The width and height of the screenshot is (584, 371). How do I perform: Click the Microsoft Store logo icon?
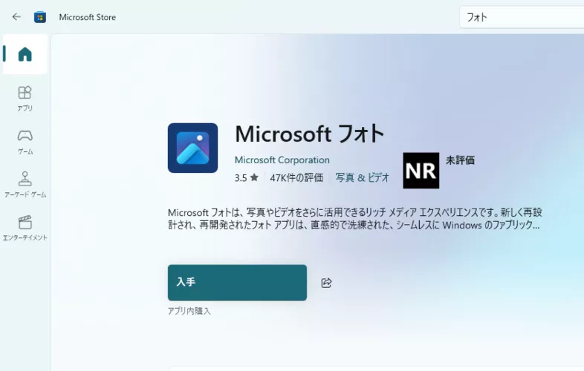[x=40, y=17]
